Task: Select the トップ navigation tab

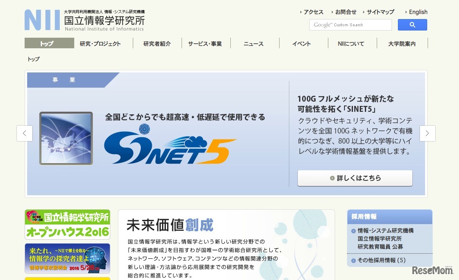Action: pos(48,43)
